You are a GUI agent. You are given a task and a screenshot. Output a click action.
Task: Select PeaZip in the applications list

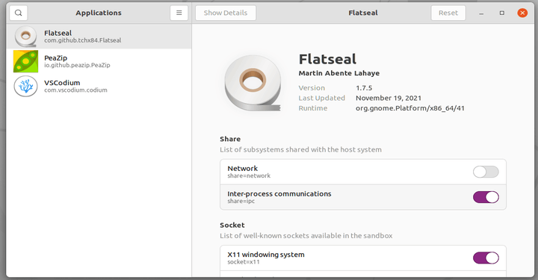[99, 61]
